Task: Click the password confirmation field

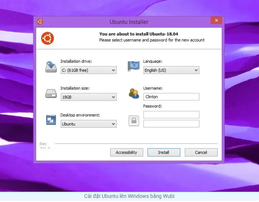Action: 171,124
